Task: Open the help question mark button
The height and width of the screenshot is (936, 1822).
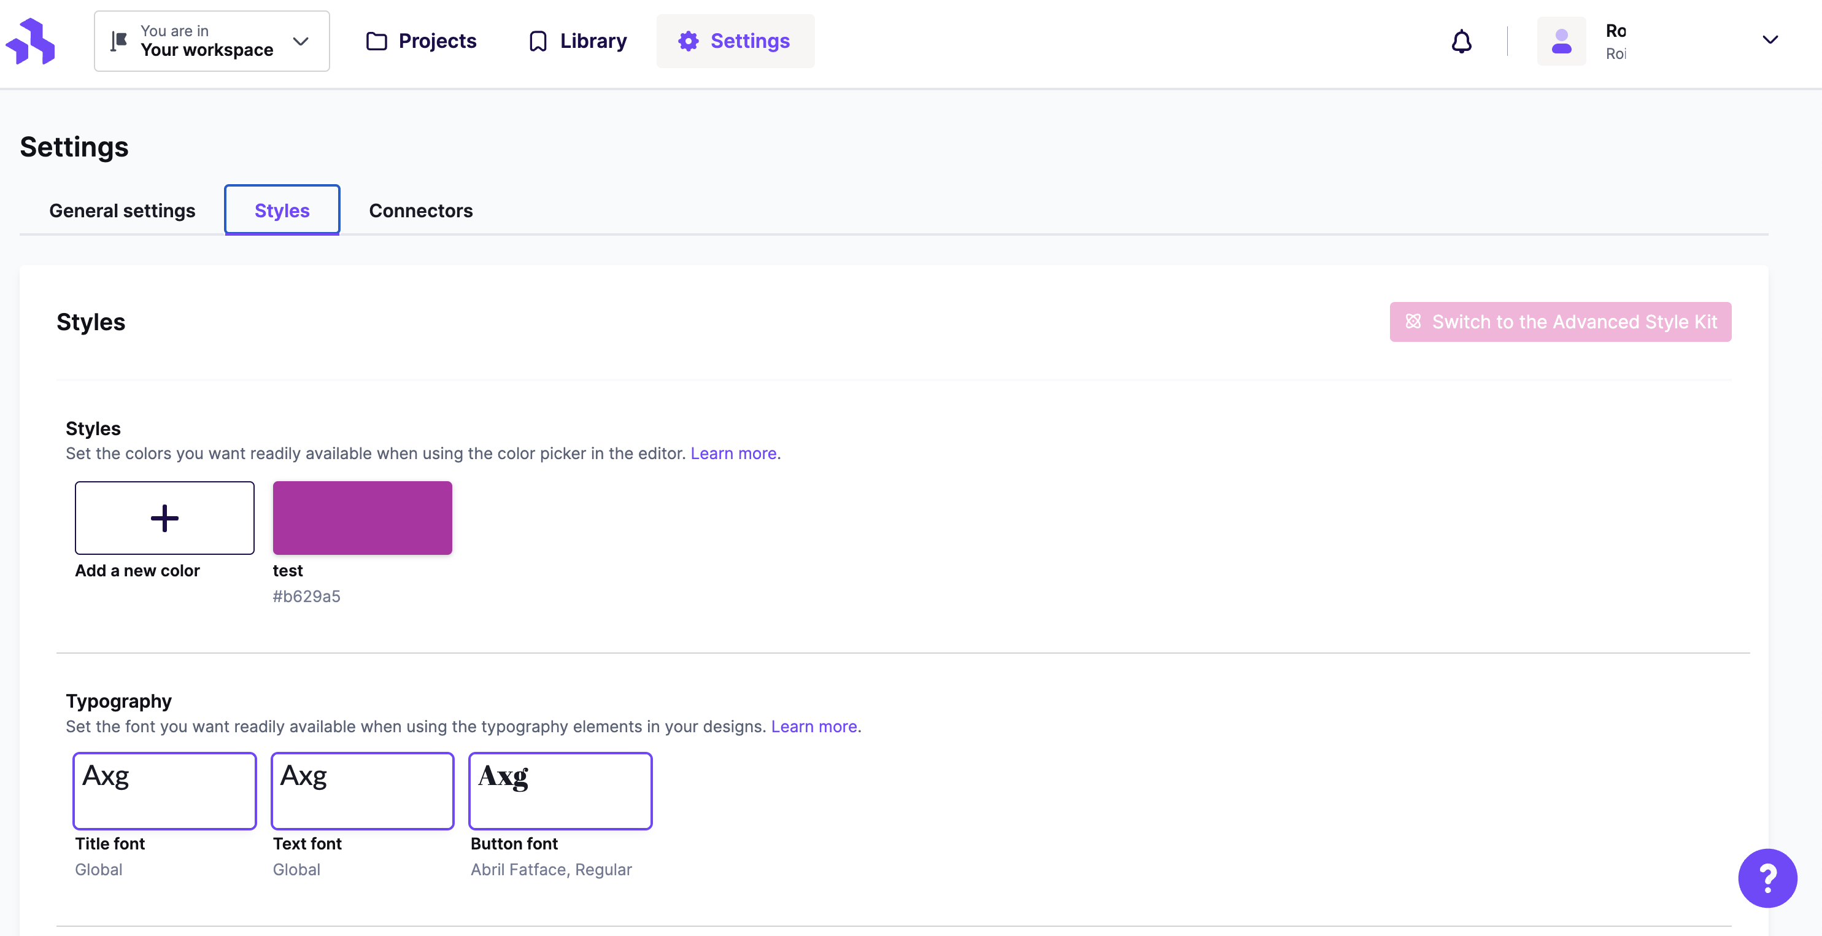Action: tap(1767, 878)
